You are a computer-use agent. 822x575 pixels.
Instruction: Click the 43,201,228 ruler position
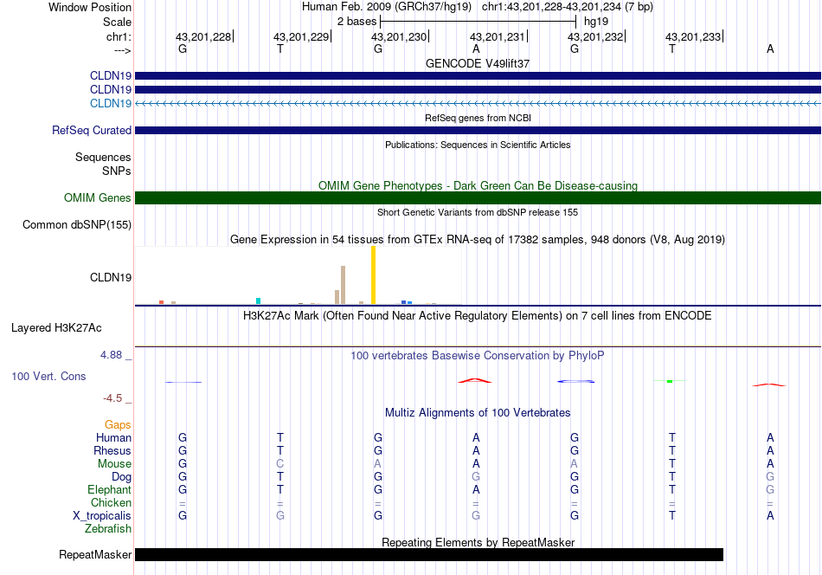(202, 36)
